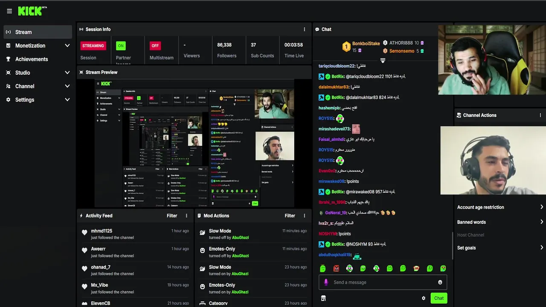Screen dimensions: 546x307
Task: Click username tariqcloudbloom22 in chat
Action: tap(337, 66)
